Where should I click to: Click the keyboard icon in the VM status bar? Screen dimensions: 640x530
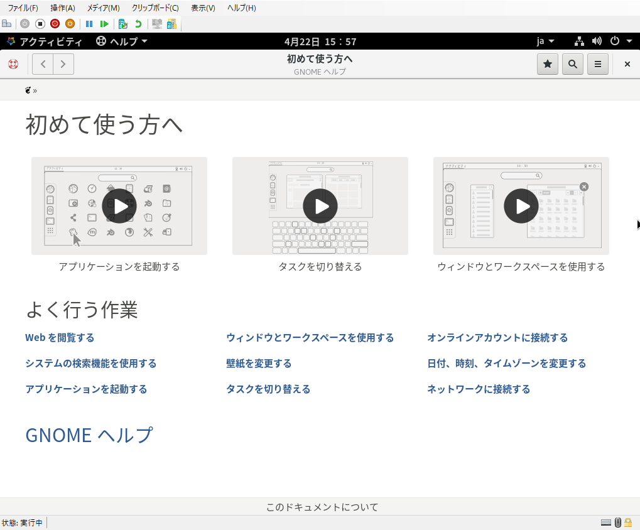point(606,522)
